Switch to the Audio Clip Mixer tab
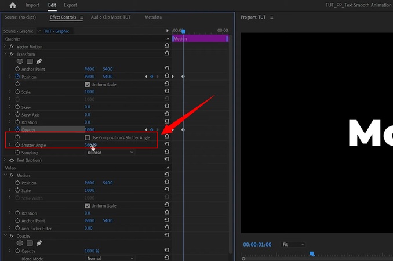 (x=111, y=17)
